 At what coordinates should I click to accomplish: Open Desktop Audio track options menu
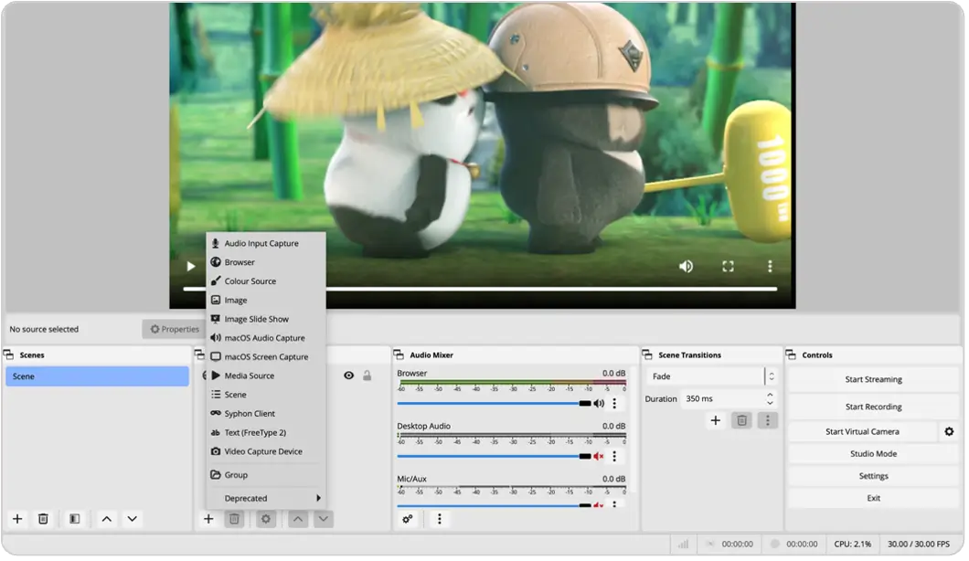coord(615,457)
